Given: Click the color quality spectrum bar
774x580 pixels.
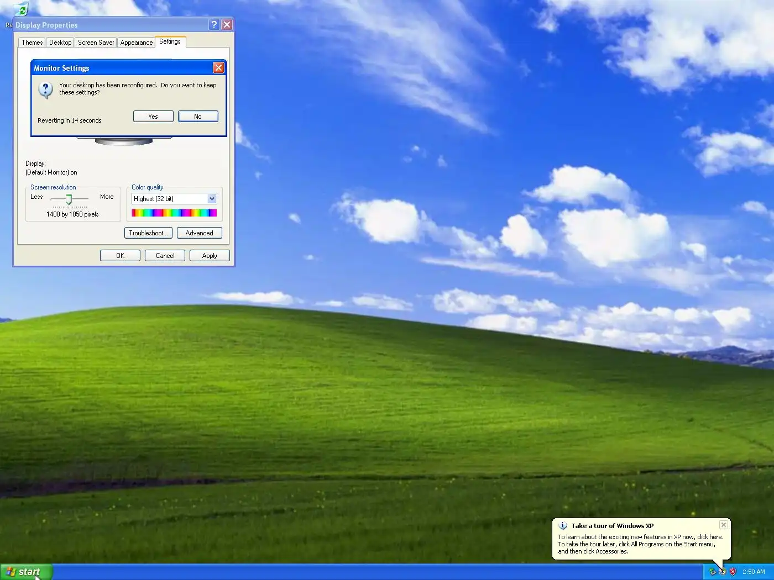Looking at the screenshot, I should (174, 213).
